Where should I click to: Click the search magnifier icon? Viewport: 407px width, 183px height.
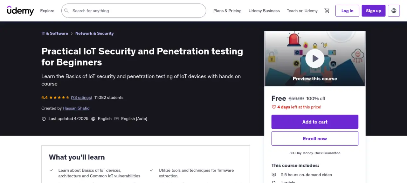coord(66,11)
